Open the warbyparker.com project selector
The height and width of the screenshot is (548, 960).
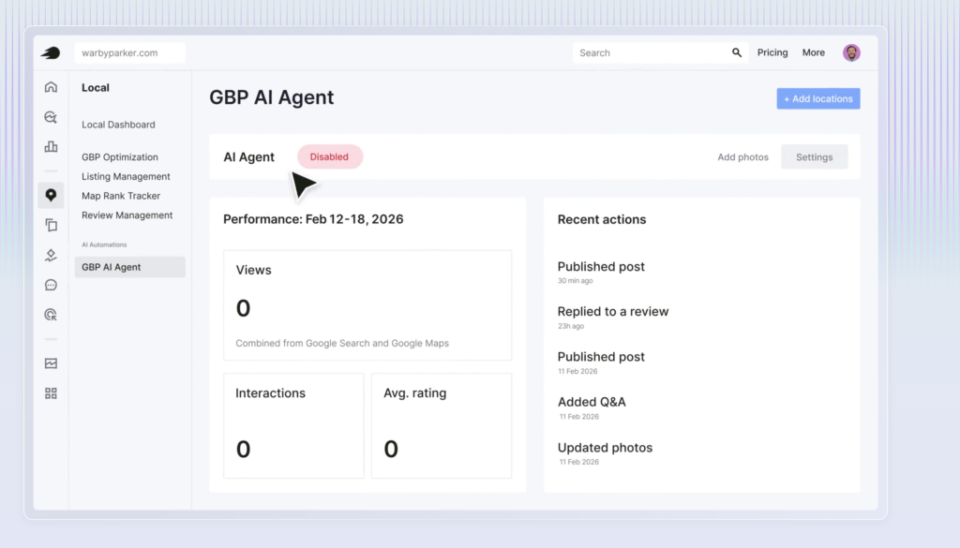[130, 52]
